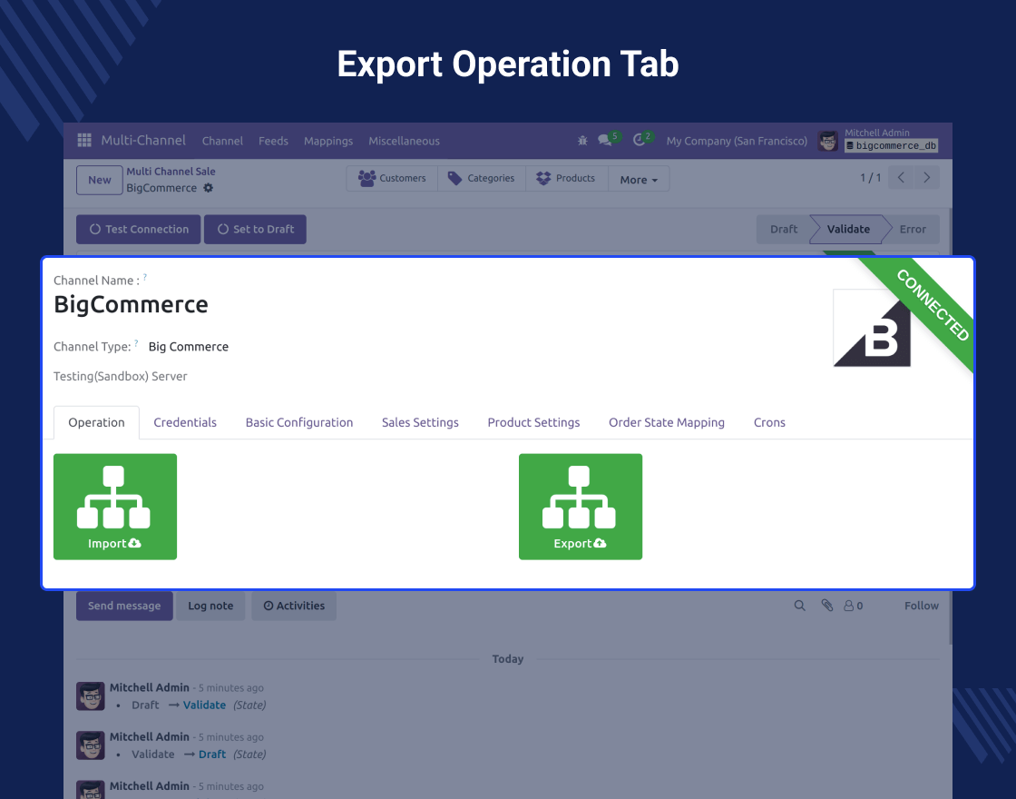Open the Miscellaneous menu
The height and width of the screenshot is (799, 1016).
(405, 141)
